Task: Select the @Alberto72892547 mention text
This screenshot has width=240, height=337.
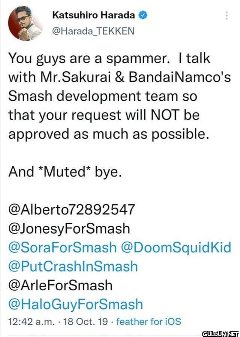Action: click(x=72, y=209)
